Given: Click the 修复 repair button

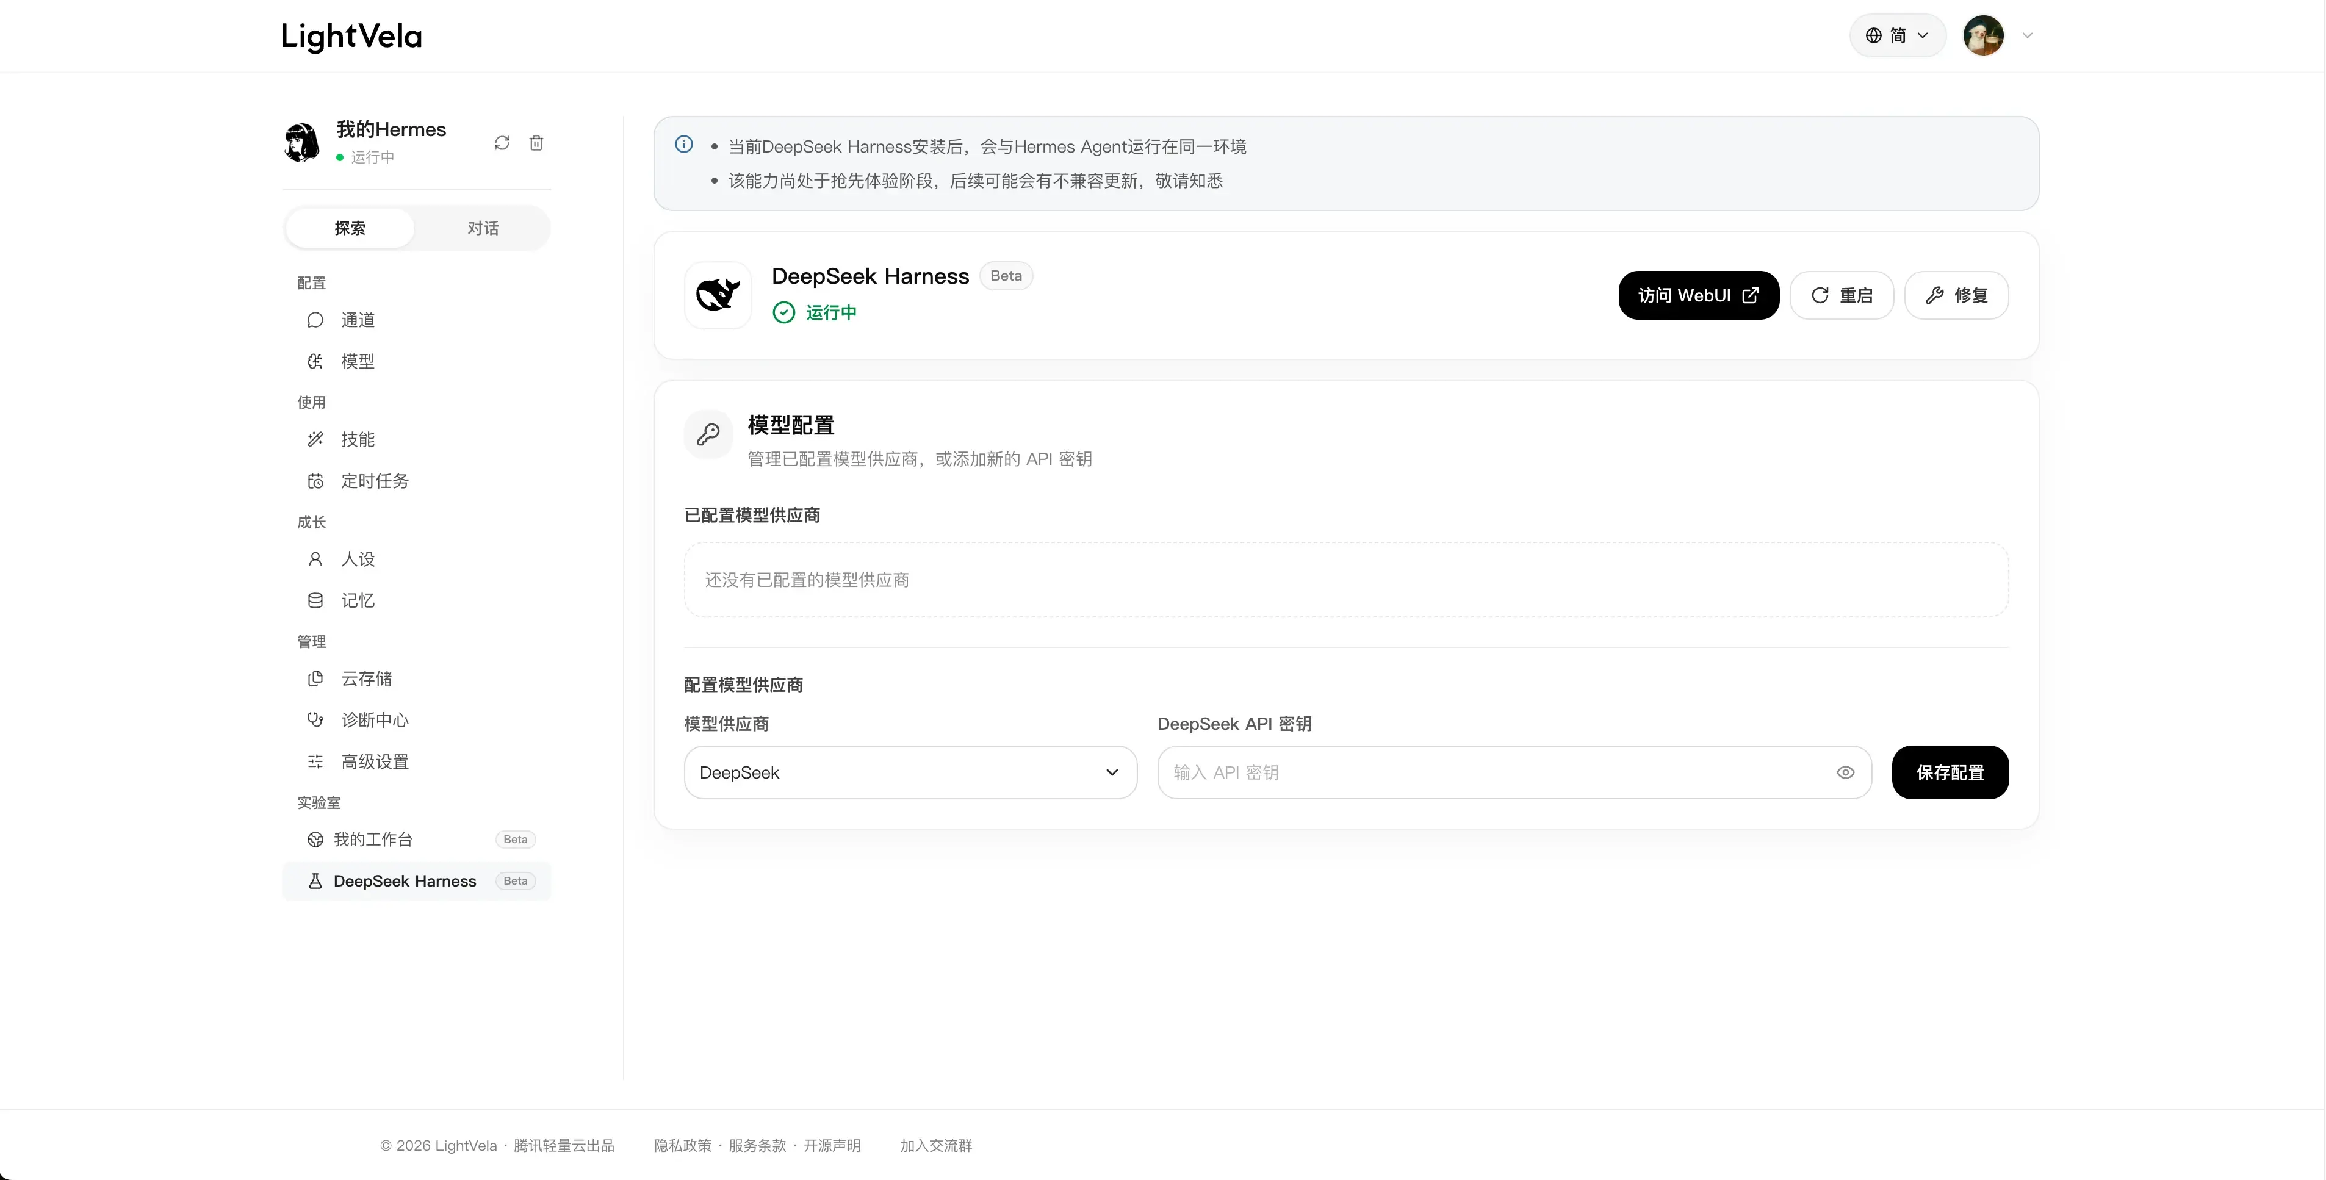Looking at the screenshot, I should [x=1957, y=295].
